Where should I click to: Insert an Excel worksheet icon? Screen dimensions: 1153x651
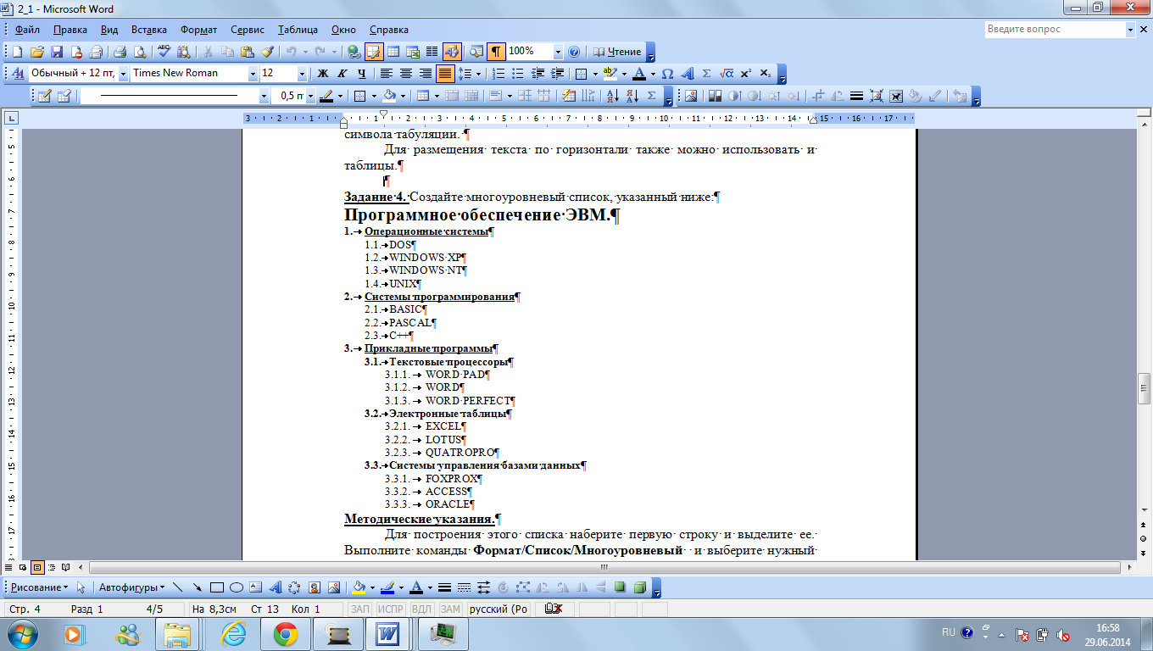point(413,52)
